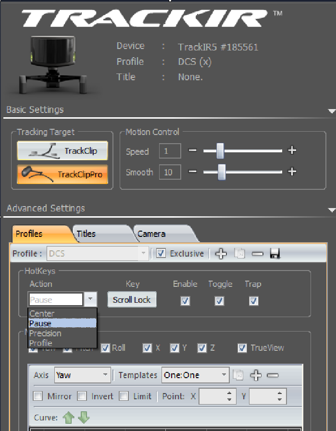
Task: Enable the Mirror checkbox
Action: 37,396
